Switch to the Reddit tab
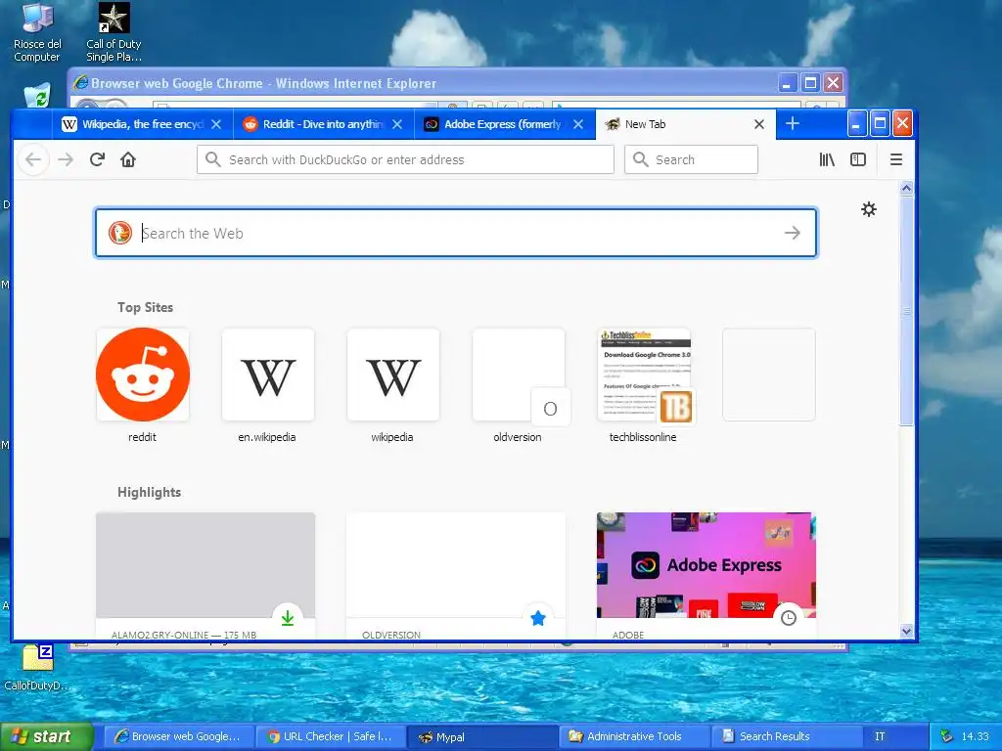The image size is (1002, 751). [x=323, y=124]
